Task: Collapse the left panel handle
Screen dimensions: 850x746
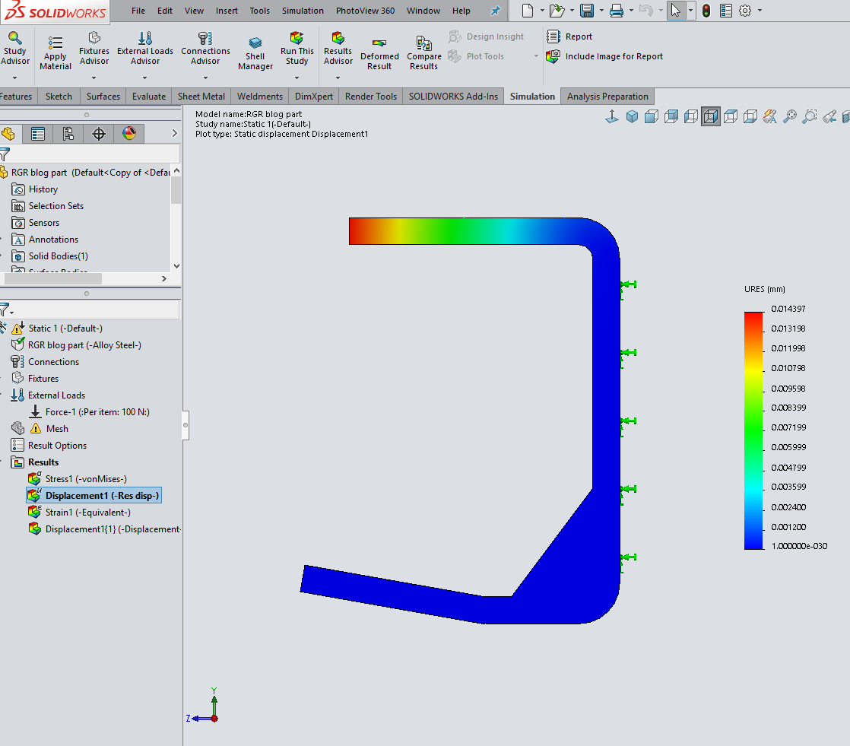Action: point(186,425)
